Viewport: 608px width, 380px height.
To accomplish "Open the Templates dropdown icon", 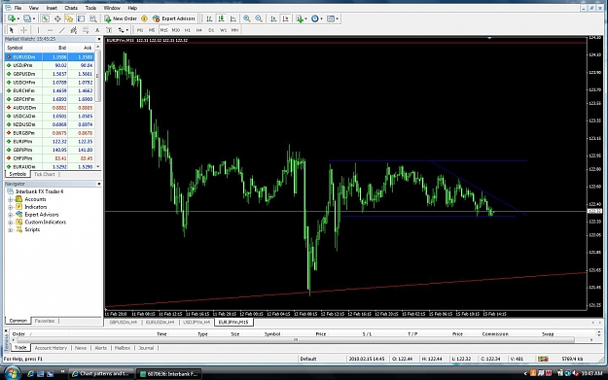I will click(x=333, y=18).
